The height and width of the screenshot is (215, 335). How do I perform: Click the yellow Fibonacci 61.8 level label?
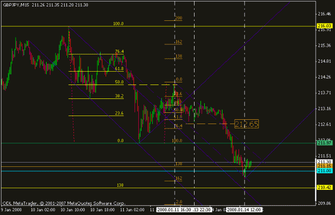119,68
